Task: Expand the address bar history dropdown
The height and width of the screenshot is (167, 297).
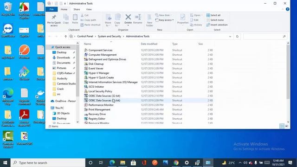Action: click(230, 36)
